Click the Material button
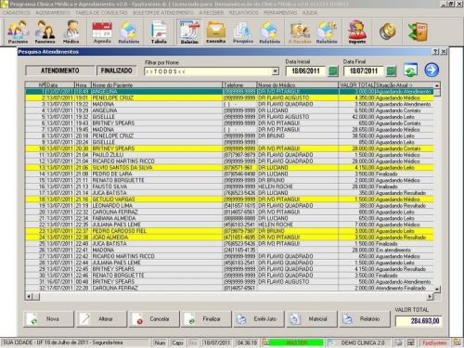464x348 pixels. [312, 319]
